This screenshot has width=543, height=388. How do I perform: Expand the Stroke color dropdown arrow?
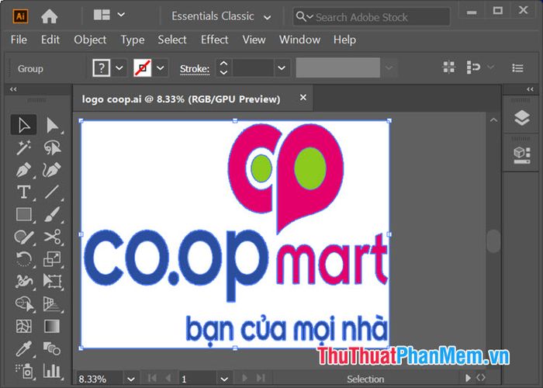tap(160, 68)
